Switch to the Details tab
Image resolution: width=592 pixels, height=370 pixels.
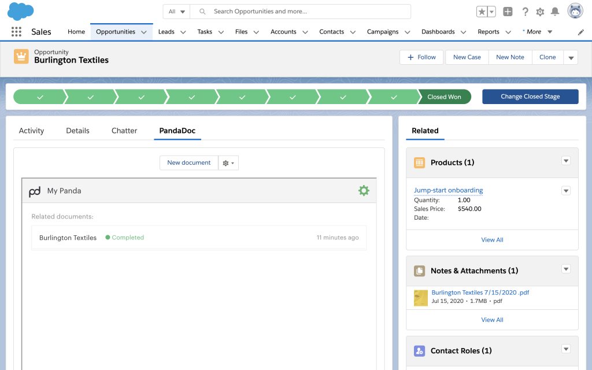pos(77,131)
